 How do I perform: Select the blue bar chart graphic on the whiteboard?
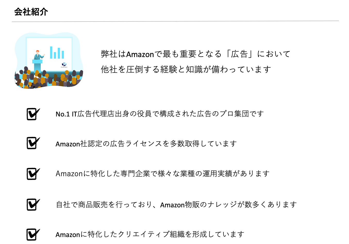coord(57,53)
